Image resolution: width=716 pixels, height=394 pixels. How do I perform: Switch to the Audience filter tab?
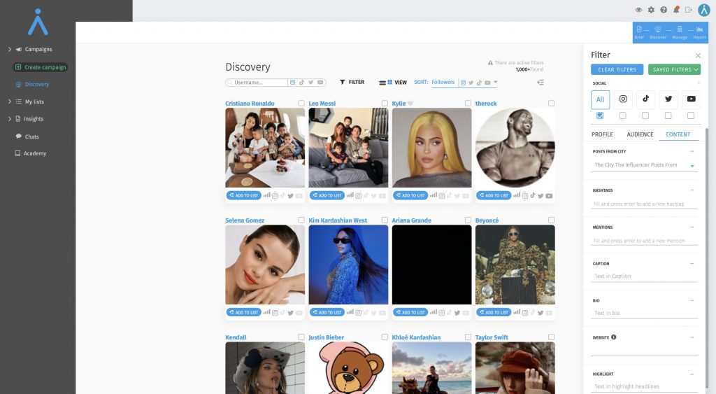coord(640,134)
